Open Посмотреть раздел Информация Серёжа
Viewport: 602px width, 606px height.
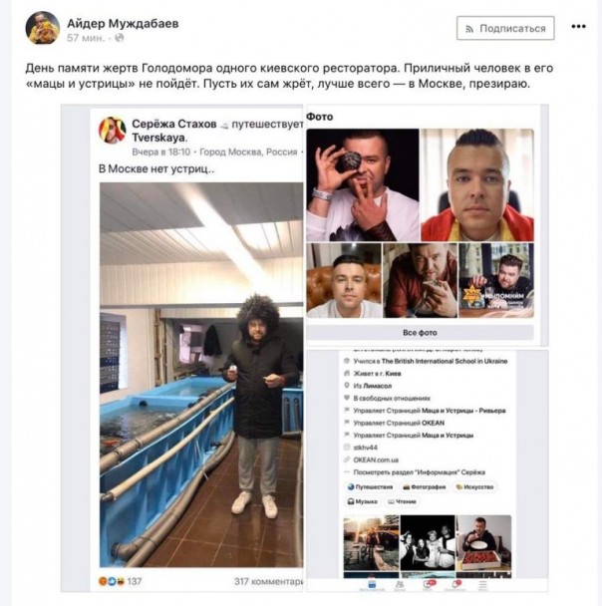pyautogui.click(x=420, y=472)
